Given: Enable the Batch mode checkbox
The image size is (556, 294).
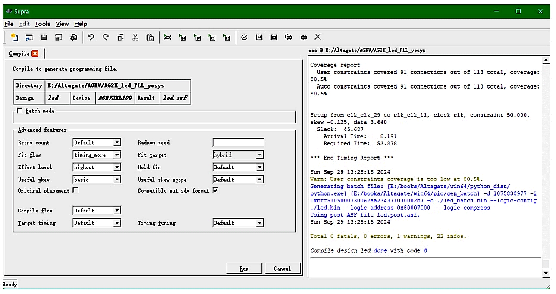Looking at the screenshot, I should click(20, 111).
